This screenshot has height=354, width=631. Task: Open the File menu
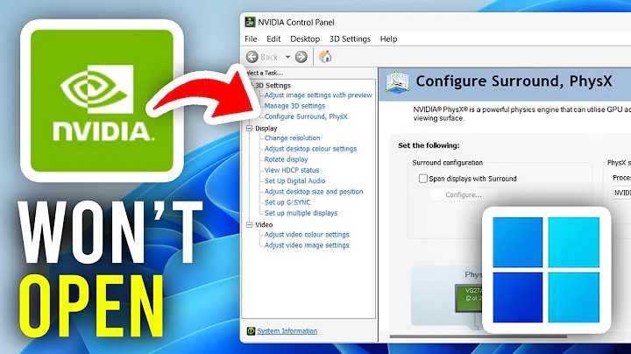(x=251, y=39)
